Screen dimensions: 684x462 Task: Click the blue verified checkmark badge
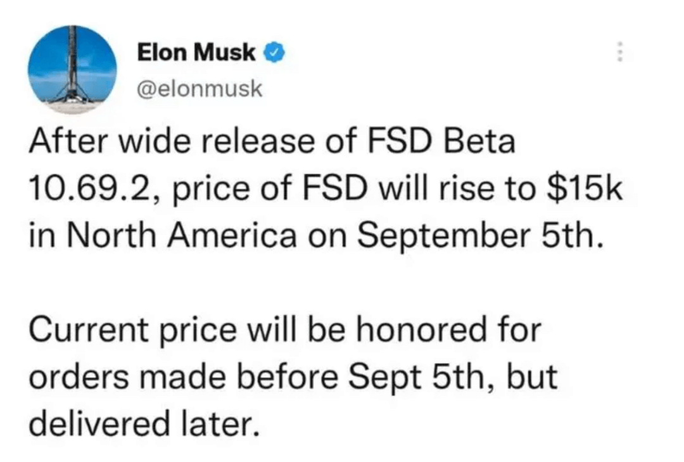coord(274,53)
